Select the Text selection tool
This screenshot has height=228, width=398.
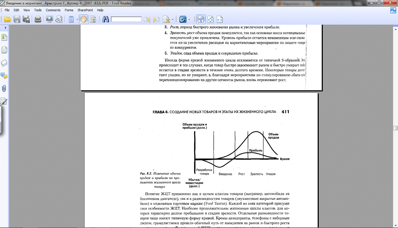[93, 19]
